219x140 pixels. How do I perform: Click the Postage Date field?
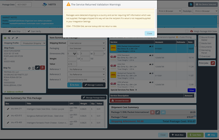[x=24, y=5]
